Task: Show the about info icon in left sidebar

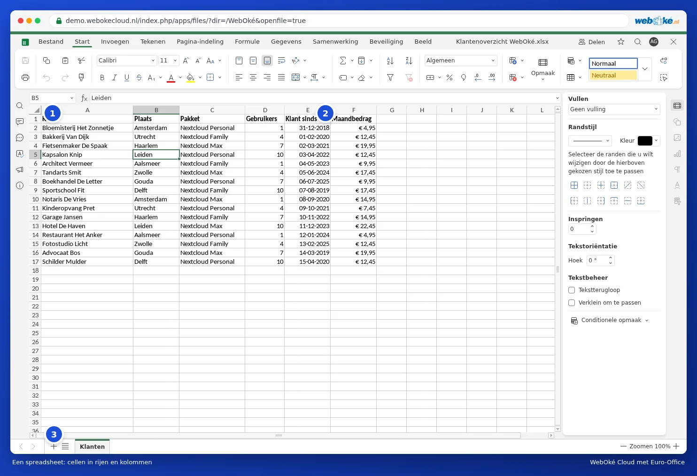Action: pyautogui.click(x=20, y=185)
